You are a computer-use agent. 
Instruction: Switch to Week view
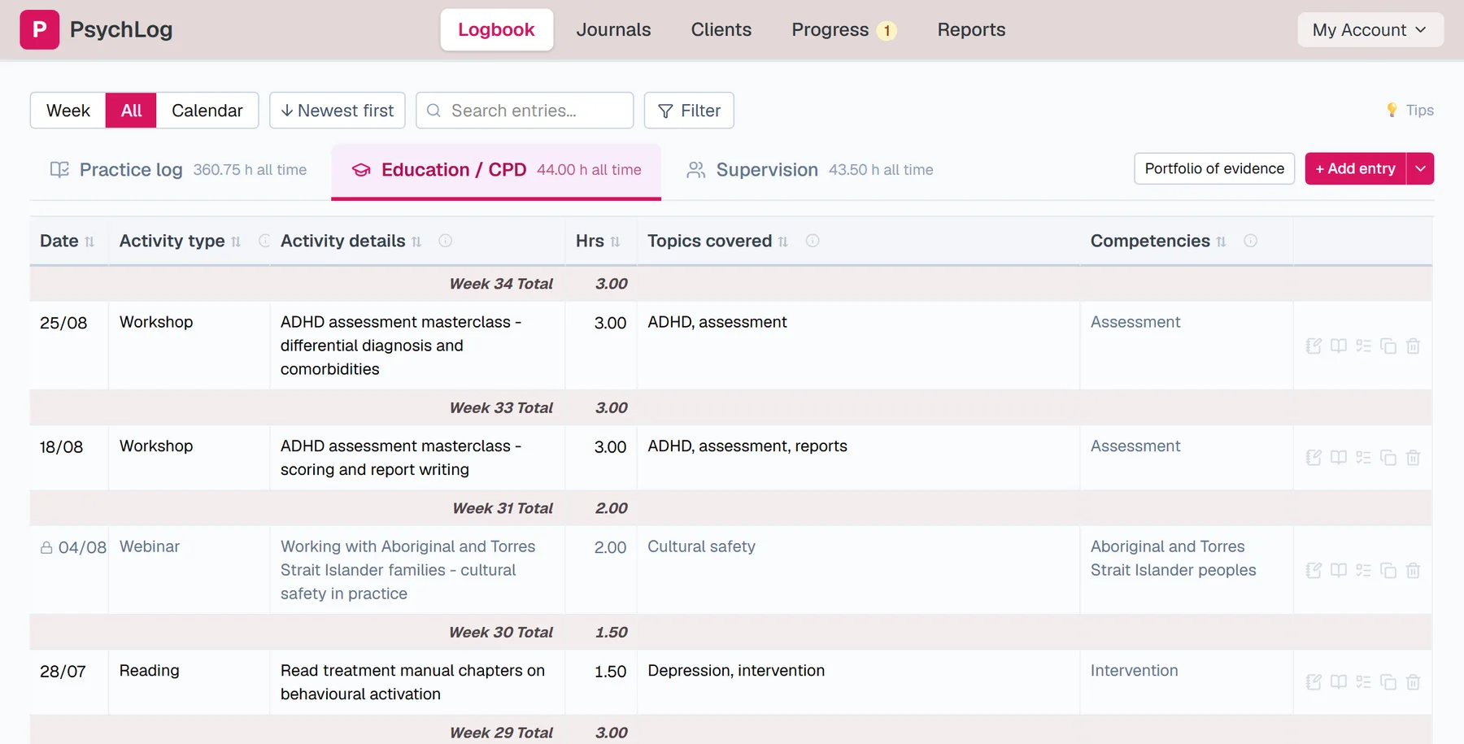(x=68, y=111)
